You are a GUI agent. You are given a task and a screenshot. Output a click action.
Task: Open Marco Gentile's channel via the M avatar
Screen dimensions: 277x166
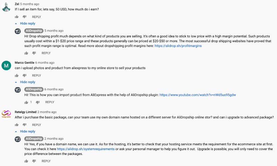6,65
